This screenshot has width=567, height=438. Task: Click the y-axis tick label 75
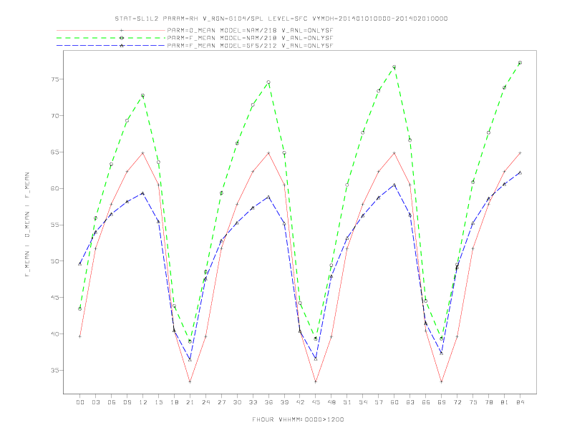(x=55, y=79)
